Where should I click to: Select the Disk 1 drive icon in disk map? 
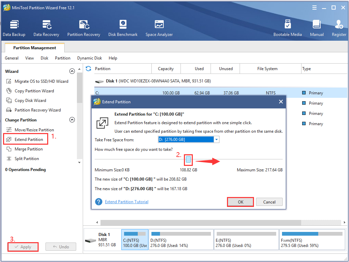(x=91, y=240)
